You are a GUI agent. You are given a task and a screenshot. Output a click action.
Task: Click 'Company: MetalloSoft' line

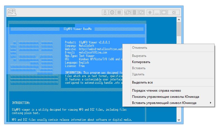(x=79, y=46)
